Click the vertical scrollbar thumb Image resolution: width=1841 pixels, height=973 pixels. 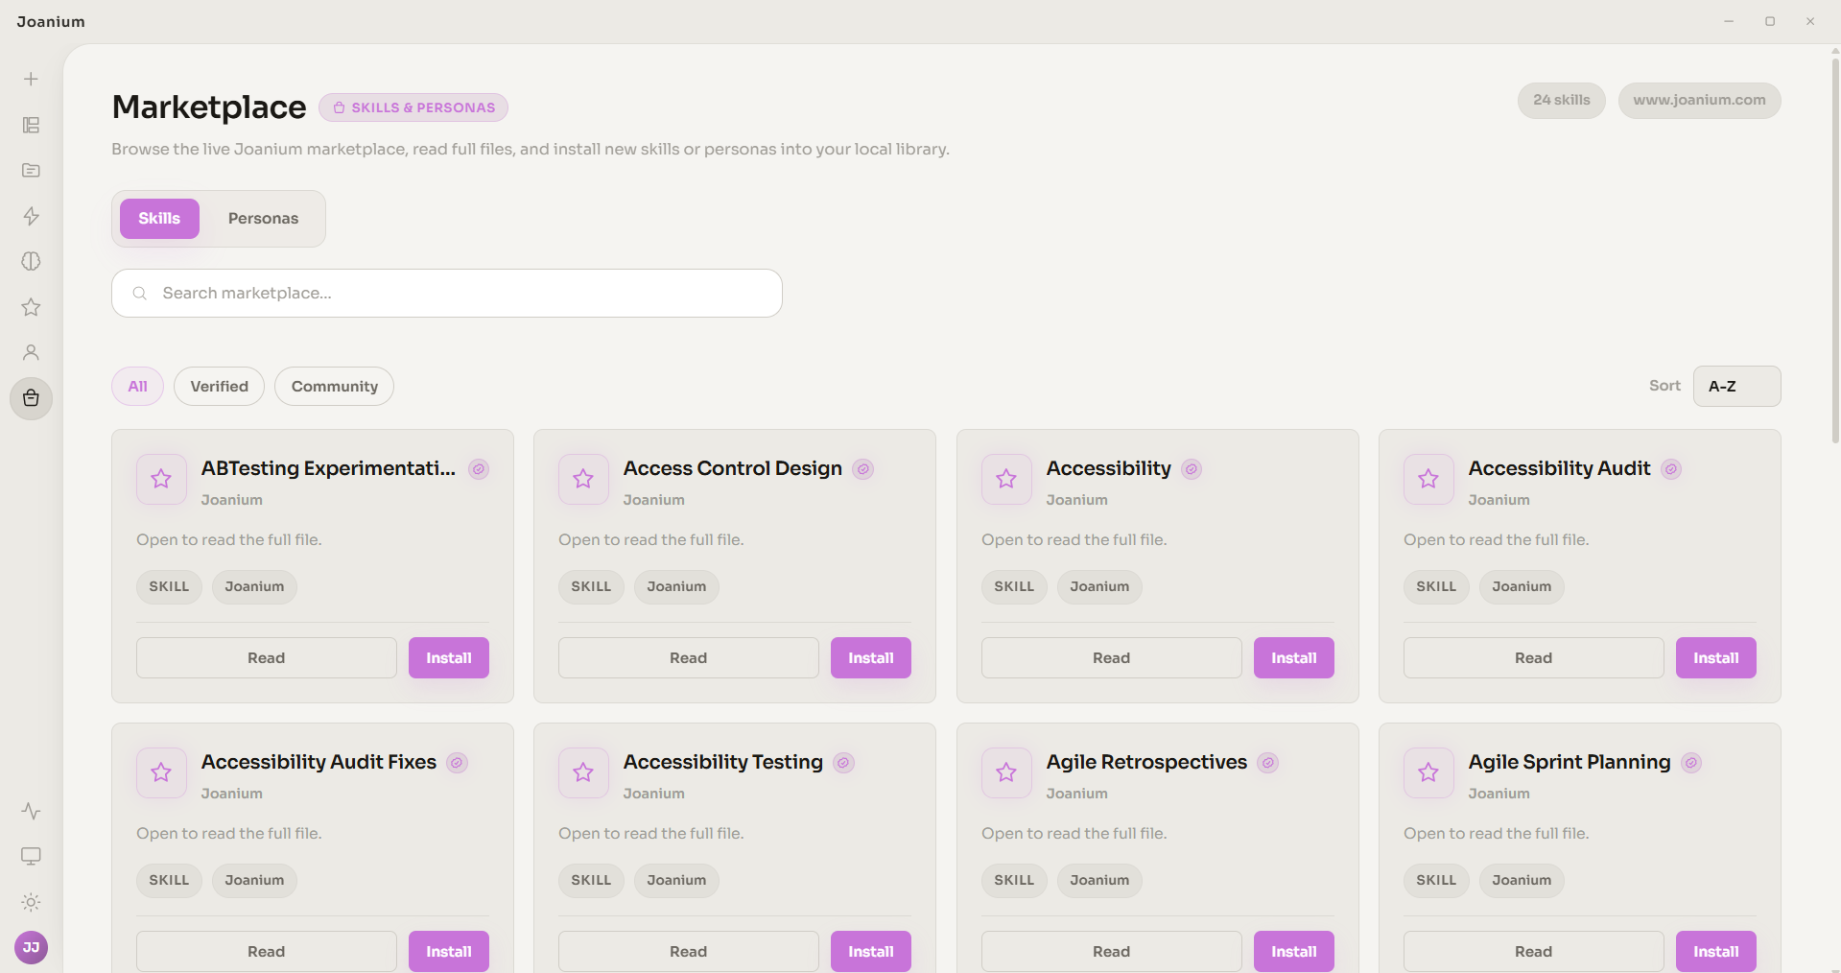point(1835,249)
